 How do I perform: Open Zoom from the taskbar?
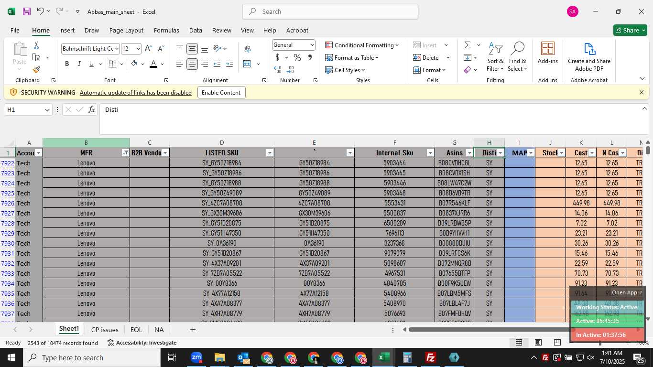click(x=196, y=357)
